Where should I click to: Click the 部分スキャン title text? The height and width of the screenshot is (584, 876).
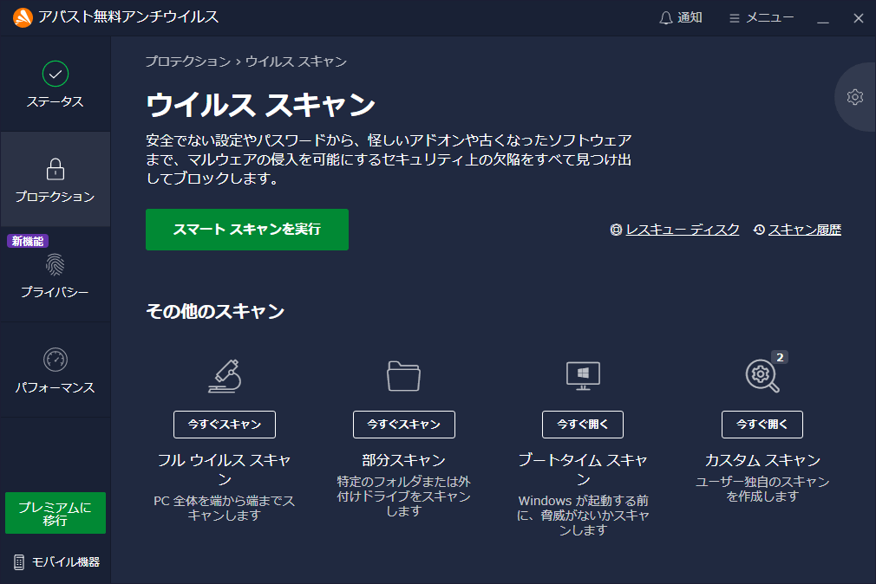[404, 460]
